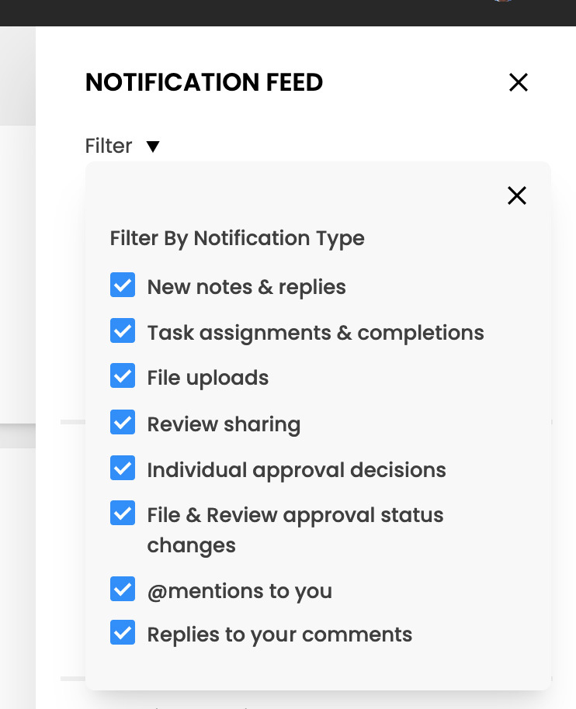This screenshot has height=709, width=576.
Task: Uncheck Individual approval decisions checkbox
Action: point(123,469)
